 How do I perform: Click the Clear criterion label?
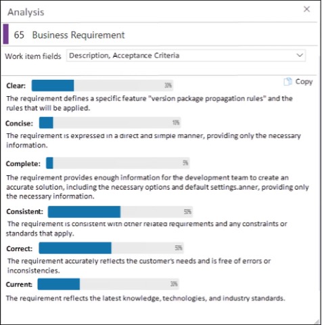click(x=16, y=86)
